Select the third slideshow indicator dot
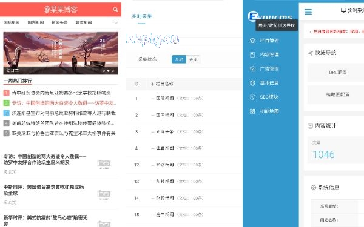 tap(113, 71)
